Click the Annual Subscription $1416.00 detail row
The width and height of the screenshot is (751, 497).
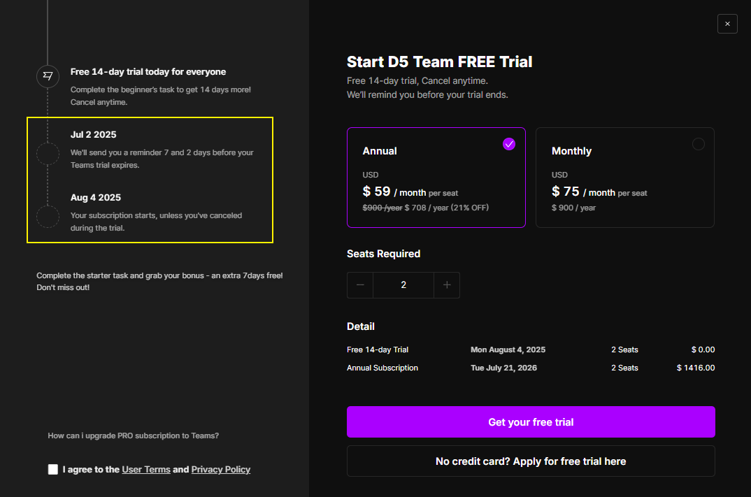[x=531, y=368]
